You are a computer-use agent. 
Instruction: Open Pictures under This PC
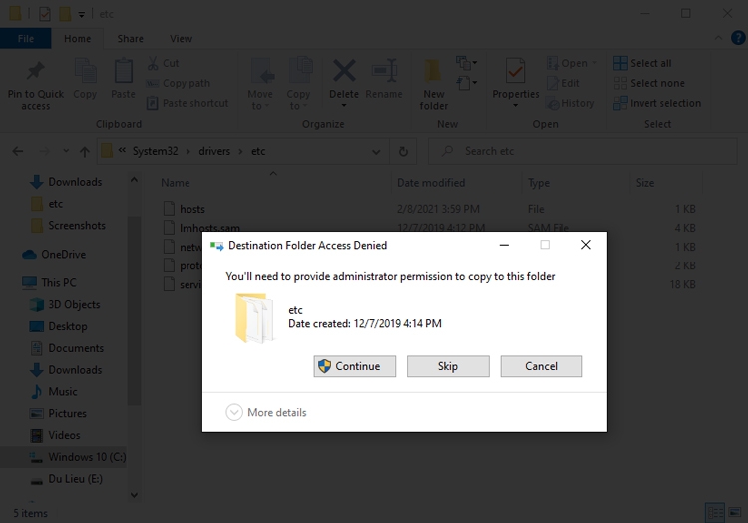pyautogui.click(x=58, y=414)
